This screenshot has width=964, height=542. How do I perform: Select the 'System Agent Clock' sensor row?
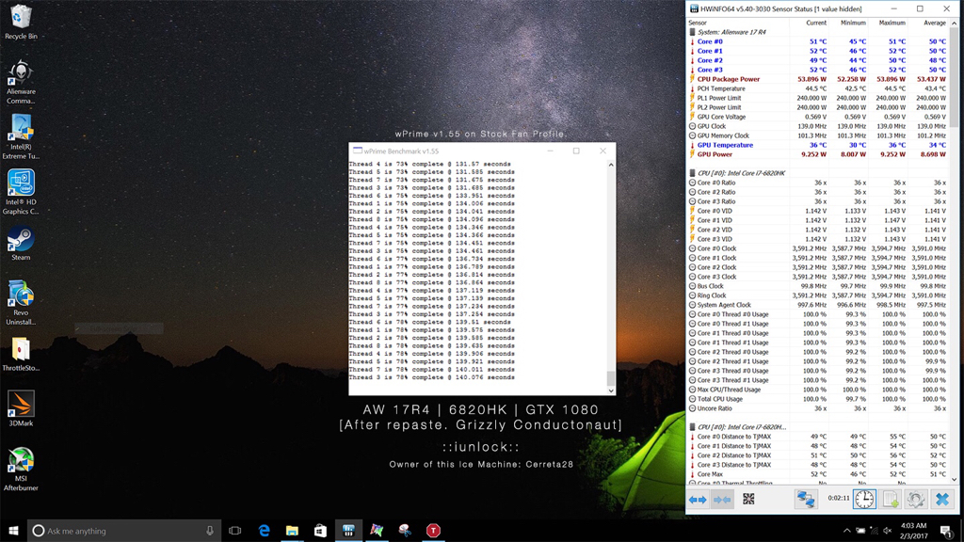(818, 305)
